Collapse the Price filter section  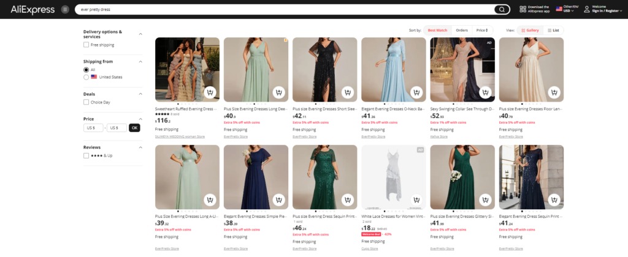pos(140,119)
